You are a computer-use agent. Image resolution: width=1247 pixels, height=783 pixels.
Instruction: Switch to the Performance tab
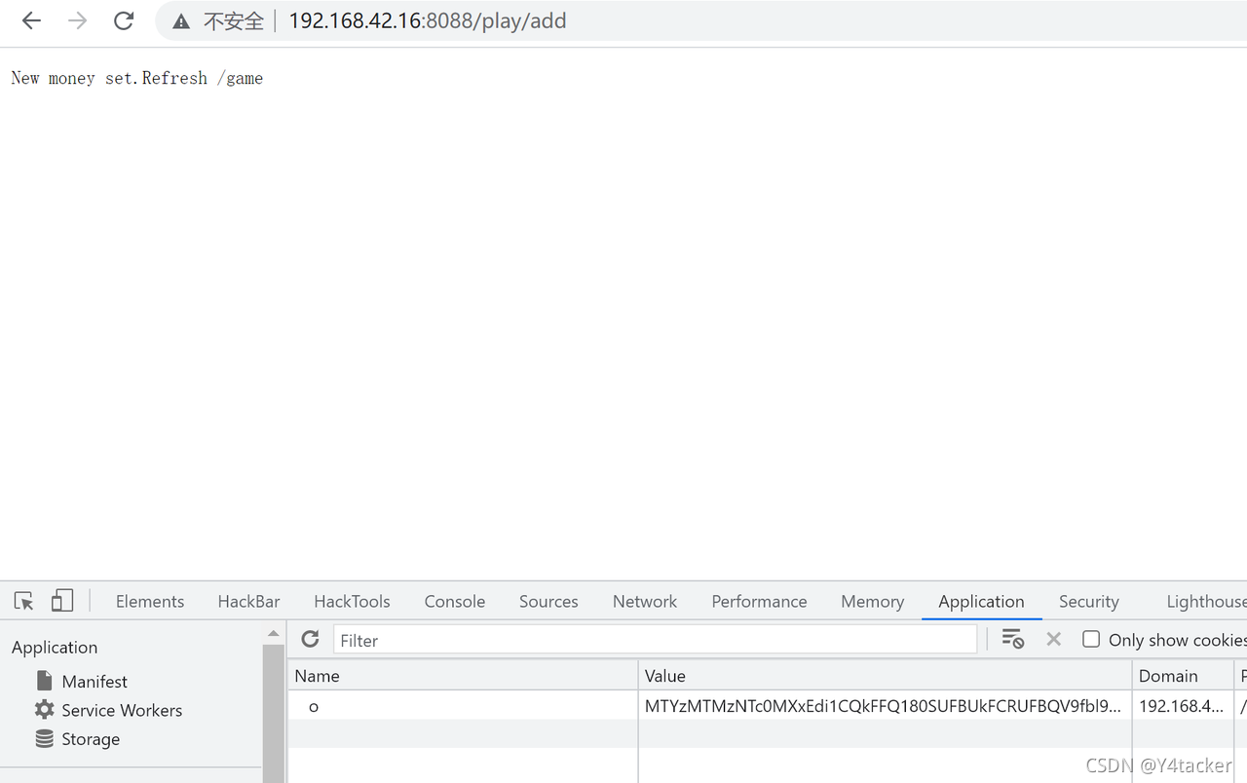tap(759, 601)
